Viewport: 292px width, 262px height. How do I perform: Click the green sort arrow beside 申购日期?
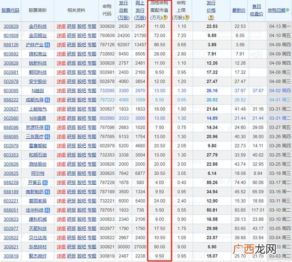click(288, 10)
